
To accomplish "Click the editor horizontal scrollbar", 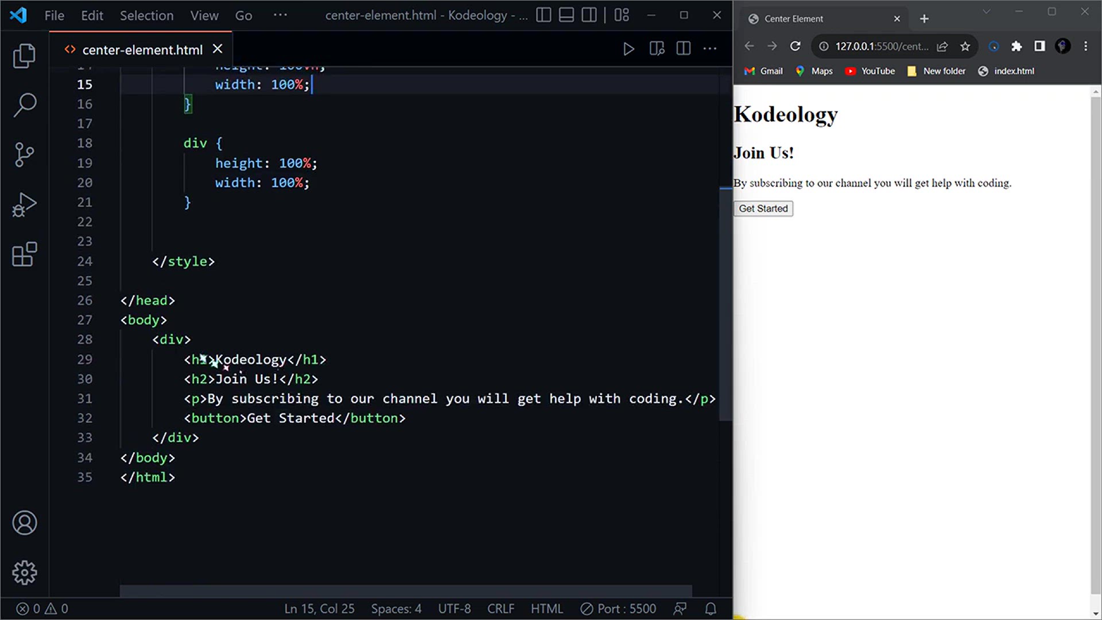I will (406, 591).
